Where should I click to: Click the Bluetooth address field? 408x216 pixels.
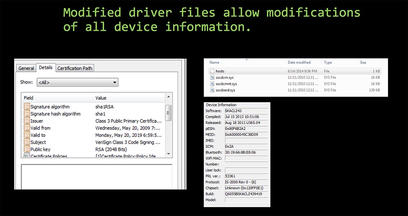[x=246, y=153]
